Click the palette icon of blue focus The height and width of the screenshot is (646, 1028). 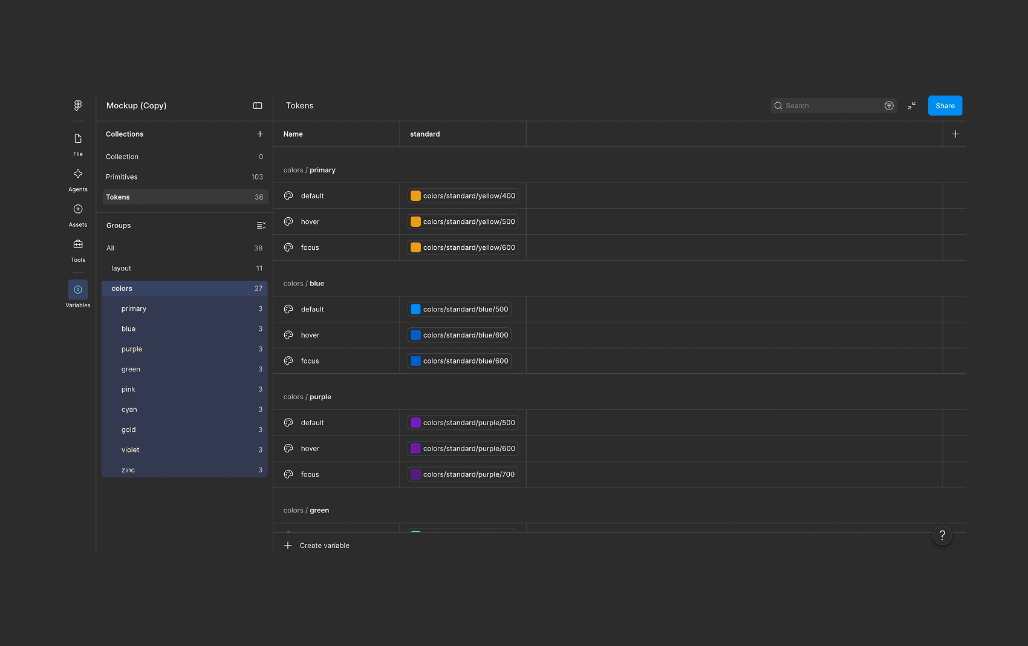pyautogui.click(x=288, y=361)
